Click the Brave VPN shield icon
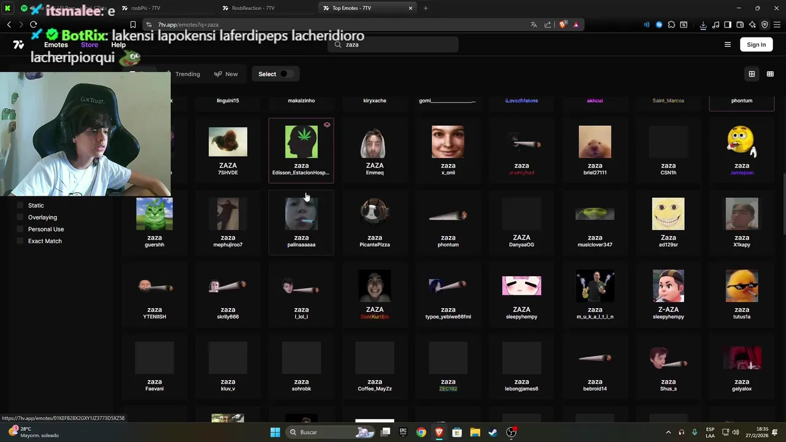The image size is (786, 442). pos(765,25)
